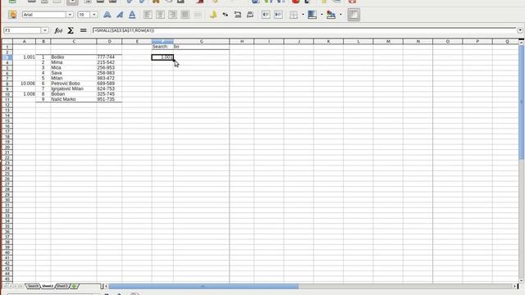Screen dimensions: 525x295
Task: Click the horizontal scrollbar right arrow
Action: (x=514, y=286)
